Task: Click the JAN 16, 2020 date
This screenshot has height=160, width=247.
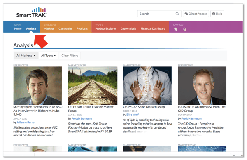Action: (x=75, y=115)
